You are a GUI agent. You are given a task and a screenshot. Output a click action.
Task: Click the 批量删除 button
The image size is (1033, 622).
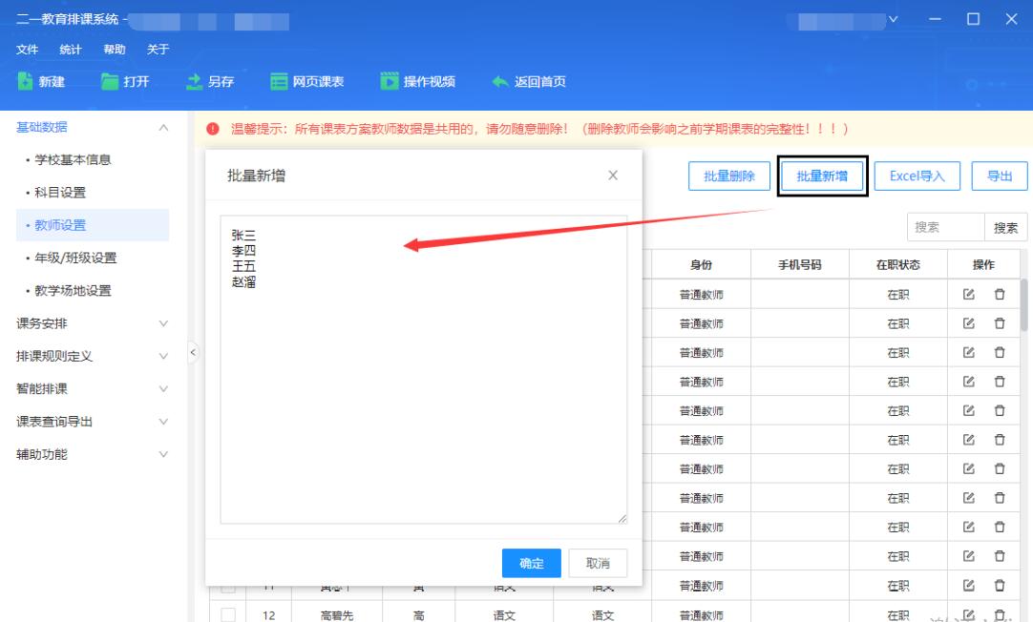click(x=729, y=176)
